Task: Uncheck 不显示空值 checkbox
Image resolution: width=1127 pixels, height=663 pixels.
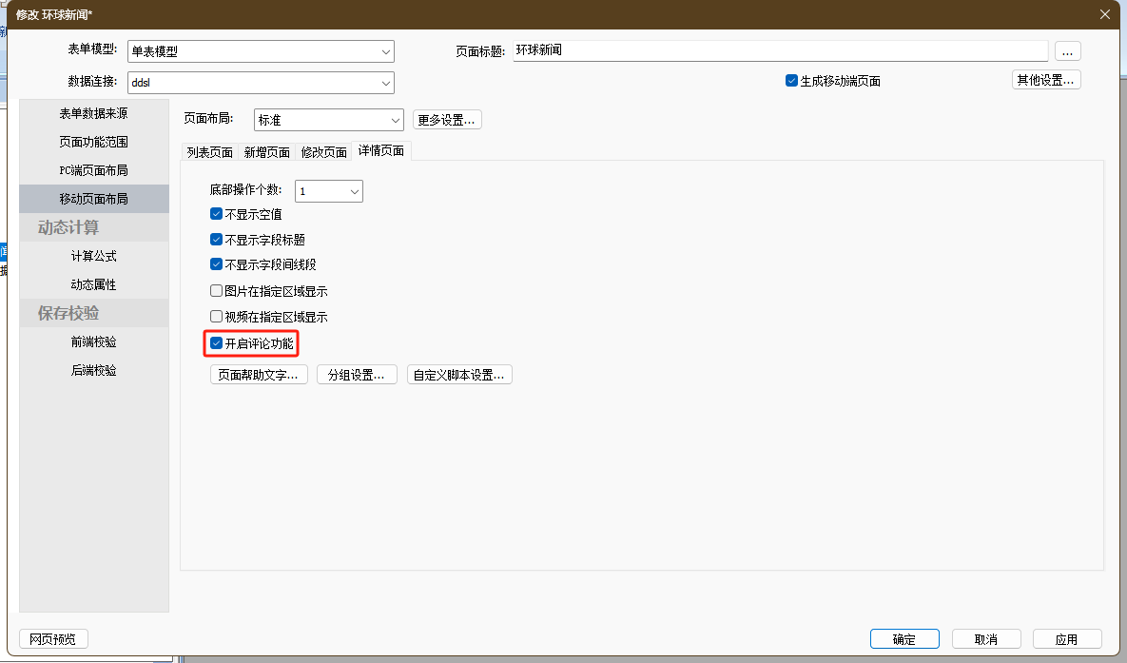Action: coord(216,215)
